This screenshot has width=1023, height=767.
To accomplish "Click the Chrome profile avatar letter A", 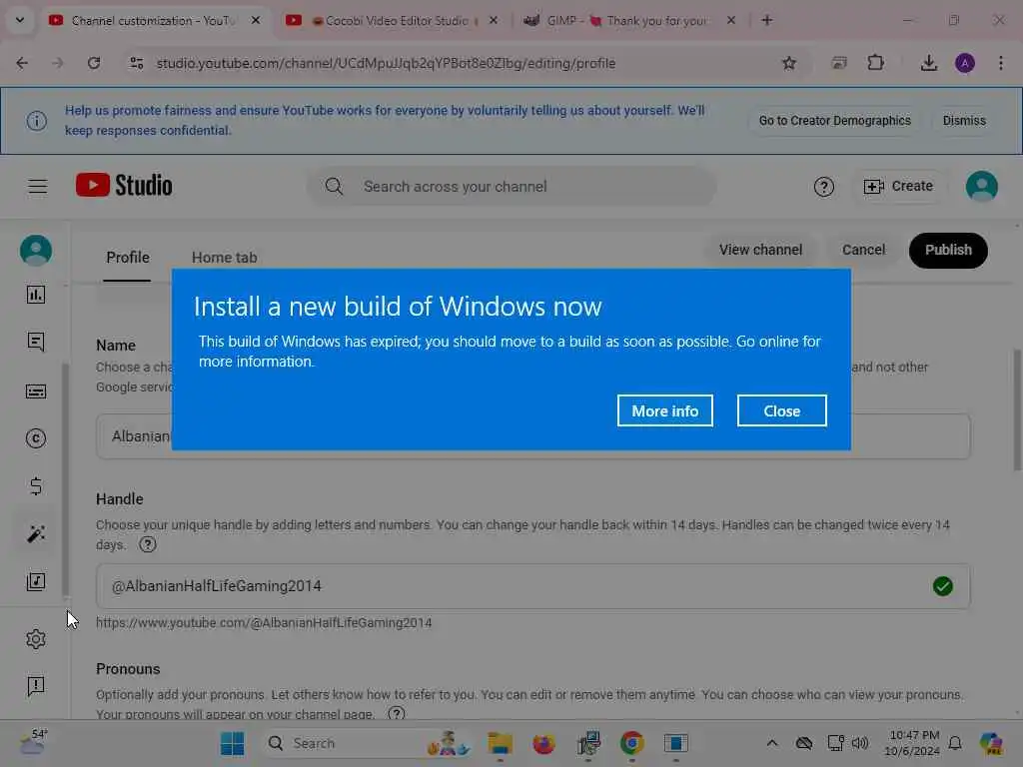I will point(965,63).
